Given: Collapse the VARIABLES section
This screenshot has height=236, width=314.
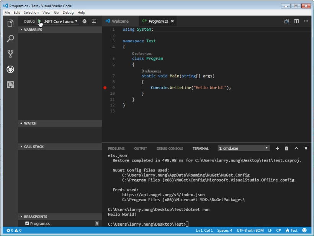Looking at the screenshot, I should (x=60, y=30).
